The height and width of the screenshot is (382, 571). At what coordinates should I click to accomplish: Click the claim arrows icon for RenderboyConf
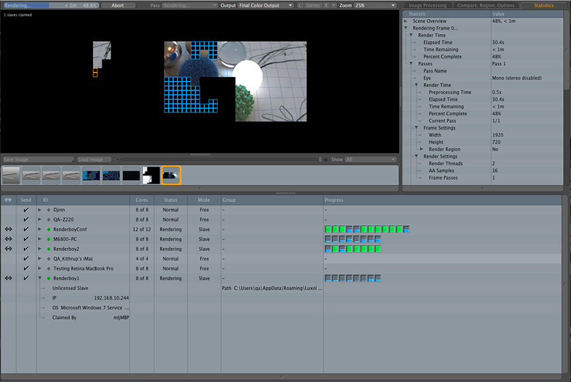click(x=9, y=229)
